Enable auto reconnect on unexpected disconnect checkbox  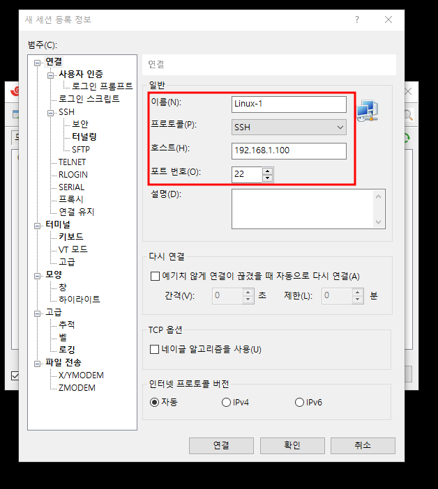click(x=155, y=276)
